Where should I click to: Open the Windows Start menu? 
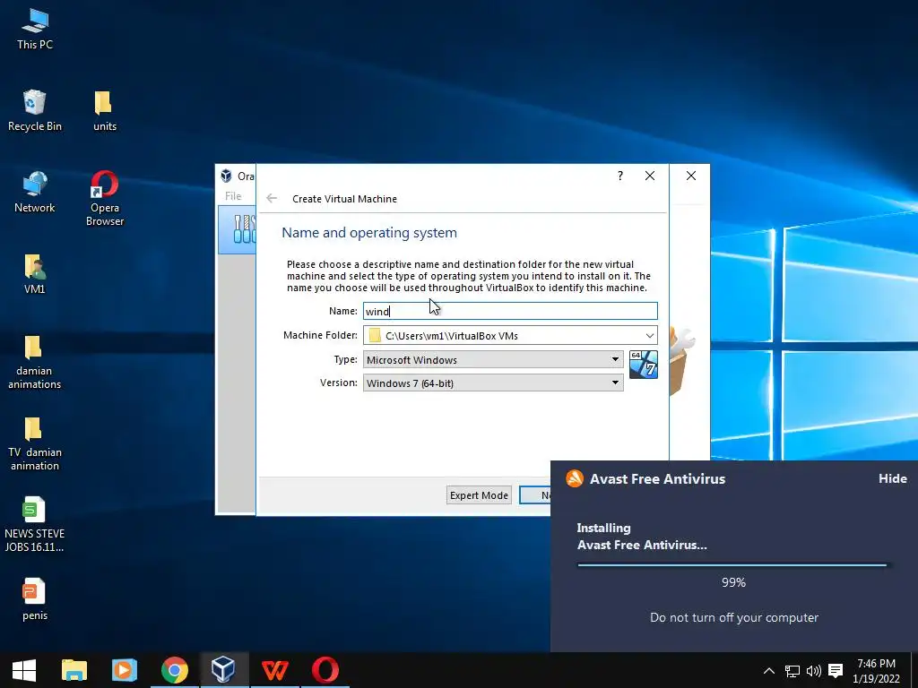click(24, 670)
